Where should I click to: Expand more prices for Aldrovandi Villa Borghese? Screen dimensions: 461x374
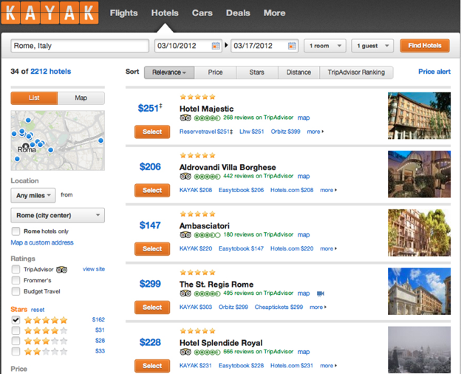(x=328, y=190)
